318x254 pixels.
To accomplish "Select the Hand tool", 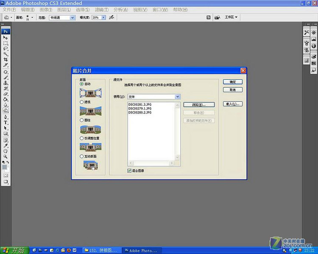I will (x=6, y=151).
